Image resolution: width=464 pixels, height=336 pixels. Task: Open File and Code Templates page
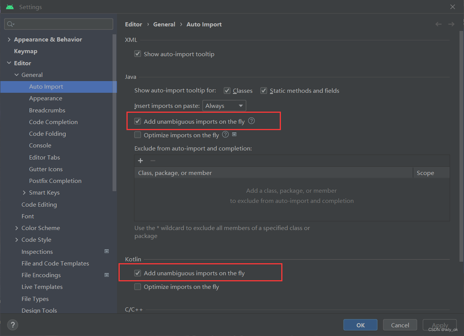click(55, 263)
